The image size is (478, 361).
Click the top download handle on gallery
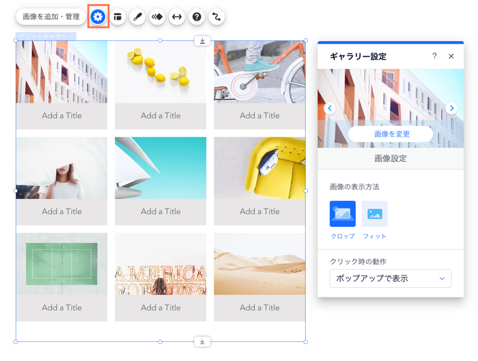[x=202, y=40]
